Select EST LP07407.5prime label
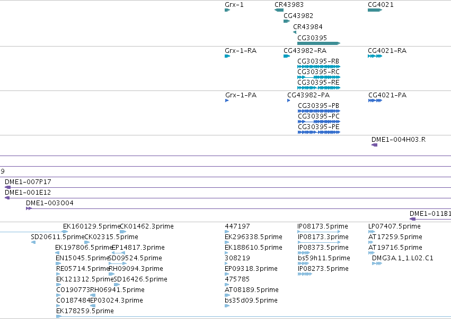Screen dimensions: 451x319 (x=394, y=226)
